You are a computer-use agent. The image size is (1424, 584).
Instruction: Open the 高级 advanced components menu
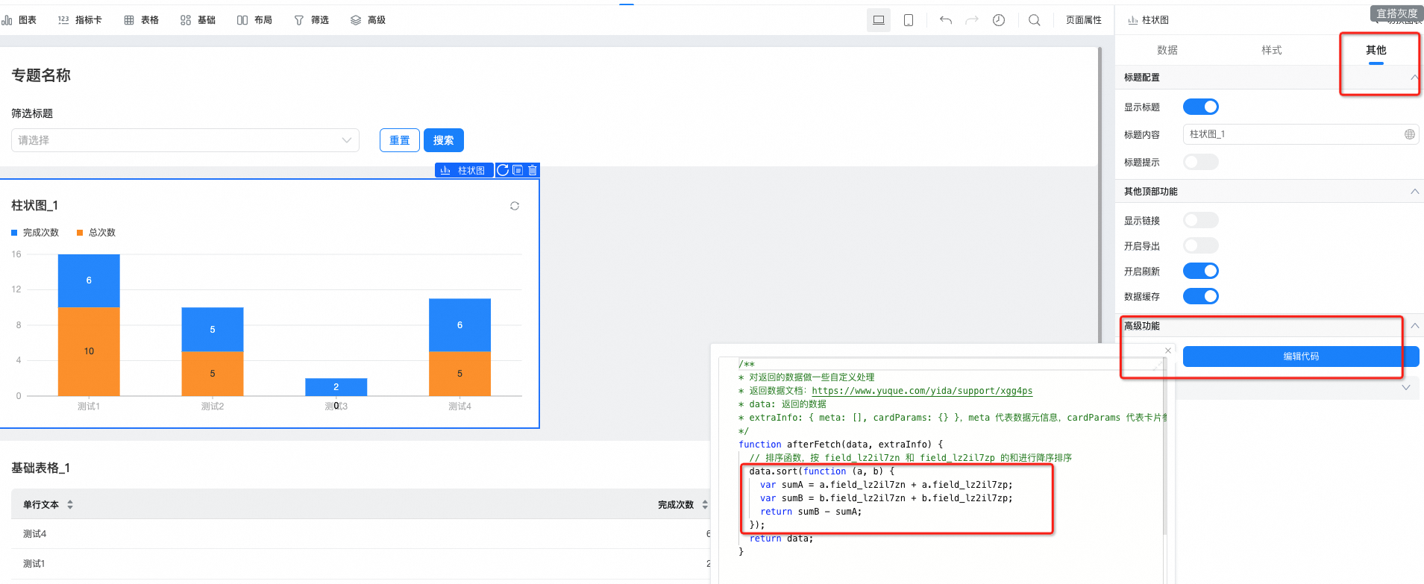click(x=368, y=20)
